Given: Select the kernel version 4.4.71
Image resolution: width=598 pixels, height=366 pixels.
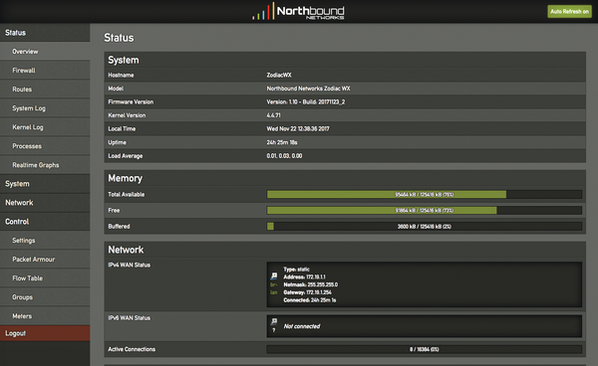Looking at the screenshot, I should (273, 115).
